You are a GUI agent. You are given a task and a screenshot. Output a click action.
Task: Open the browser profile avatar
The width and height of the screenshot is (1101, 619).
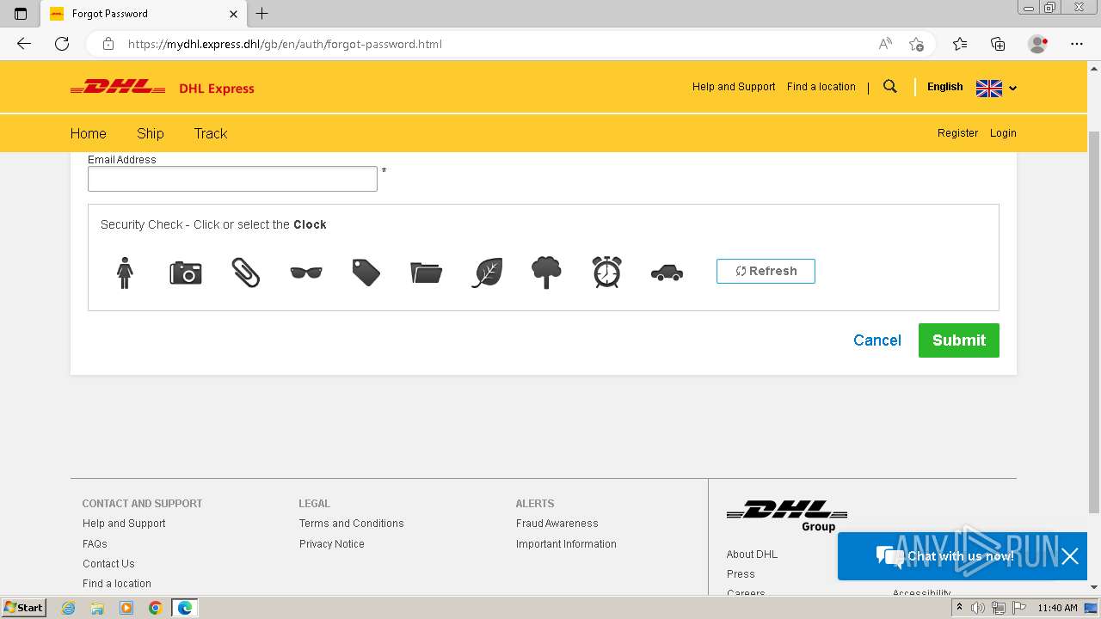pos(1038,44)
